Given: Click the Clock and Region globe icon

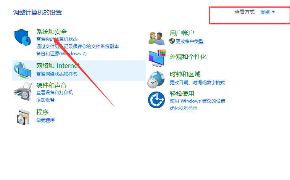Looking at the screenshot, I should click(156, 80).
